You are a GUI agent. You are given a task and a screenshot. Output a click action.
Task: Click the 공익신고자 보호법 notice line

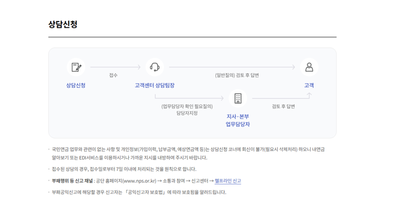pyautogui.click(x=139, y=192)
